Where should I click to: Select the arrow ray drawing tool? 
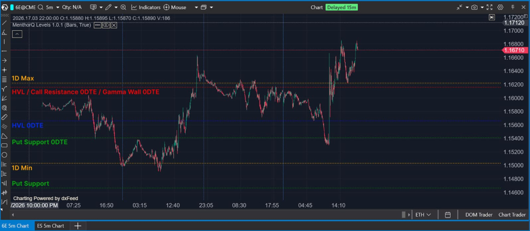[x=5, y=61]
